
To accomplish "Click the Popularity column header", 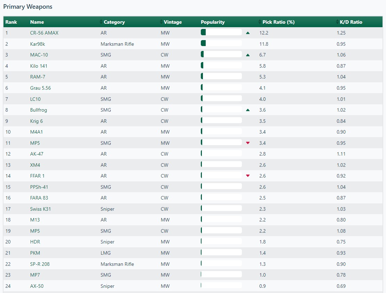I will 213,22.
